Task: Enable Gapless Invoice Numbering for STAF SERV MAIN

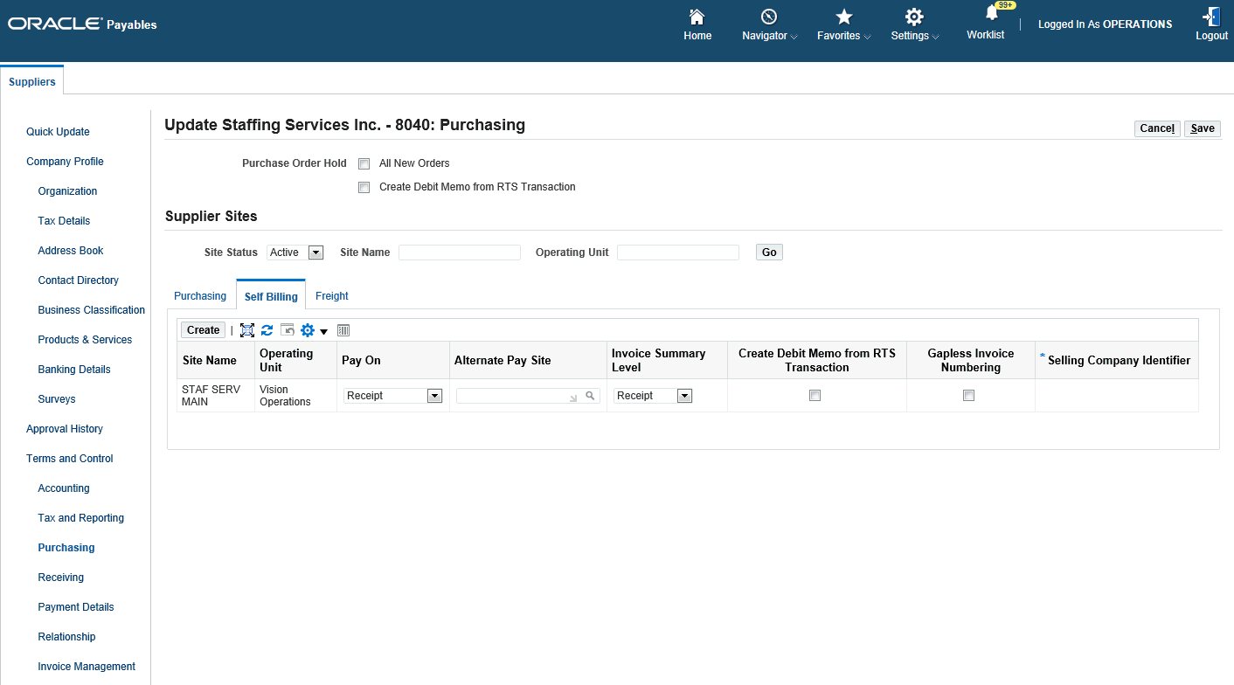Action: tap(968, 396)
